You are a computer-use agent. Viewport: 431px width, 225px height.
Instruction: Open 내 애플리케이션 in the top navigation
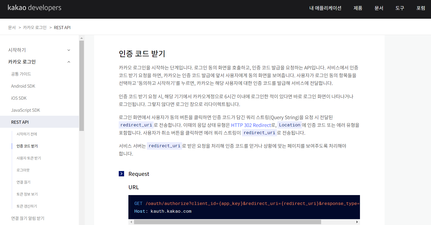(325, 8)
